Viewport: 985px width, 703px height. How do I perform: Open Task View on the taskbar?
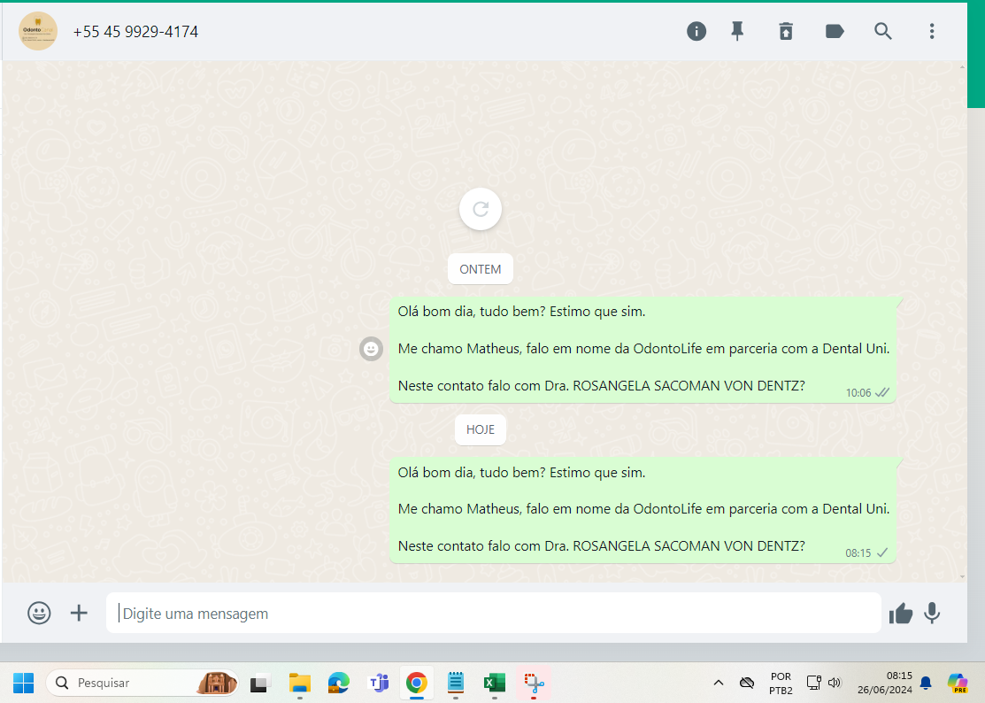coord(260,683)
